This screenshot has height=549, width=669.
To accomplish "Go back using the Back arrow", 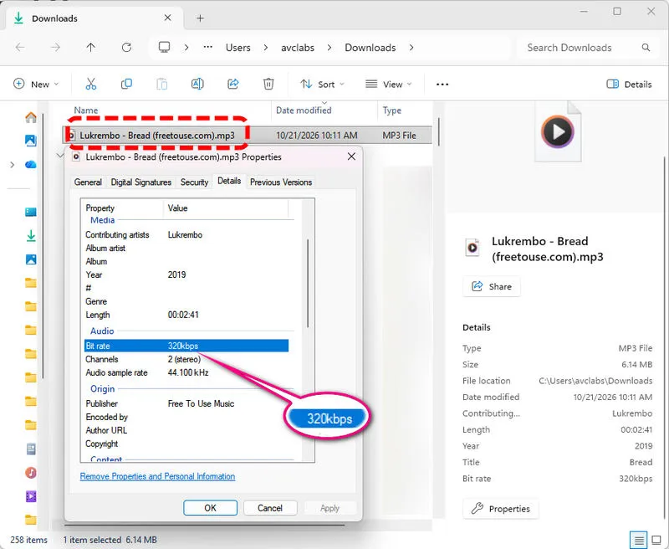I will tap(20, 48).
